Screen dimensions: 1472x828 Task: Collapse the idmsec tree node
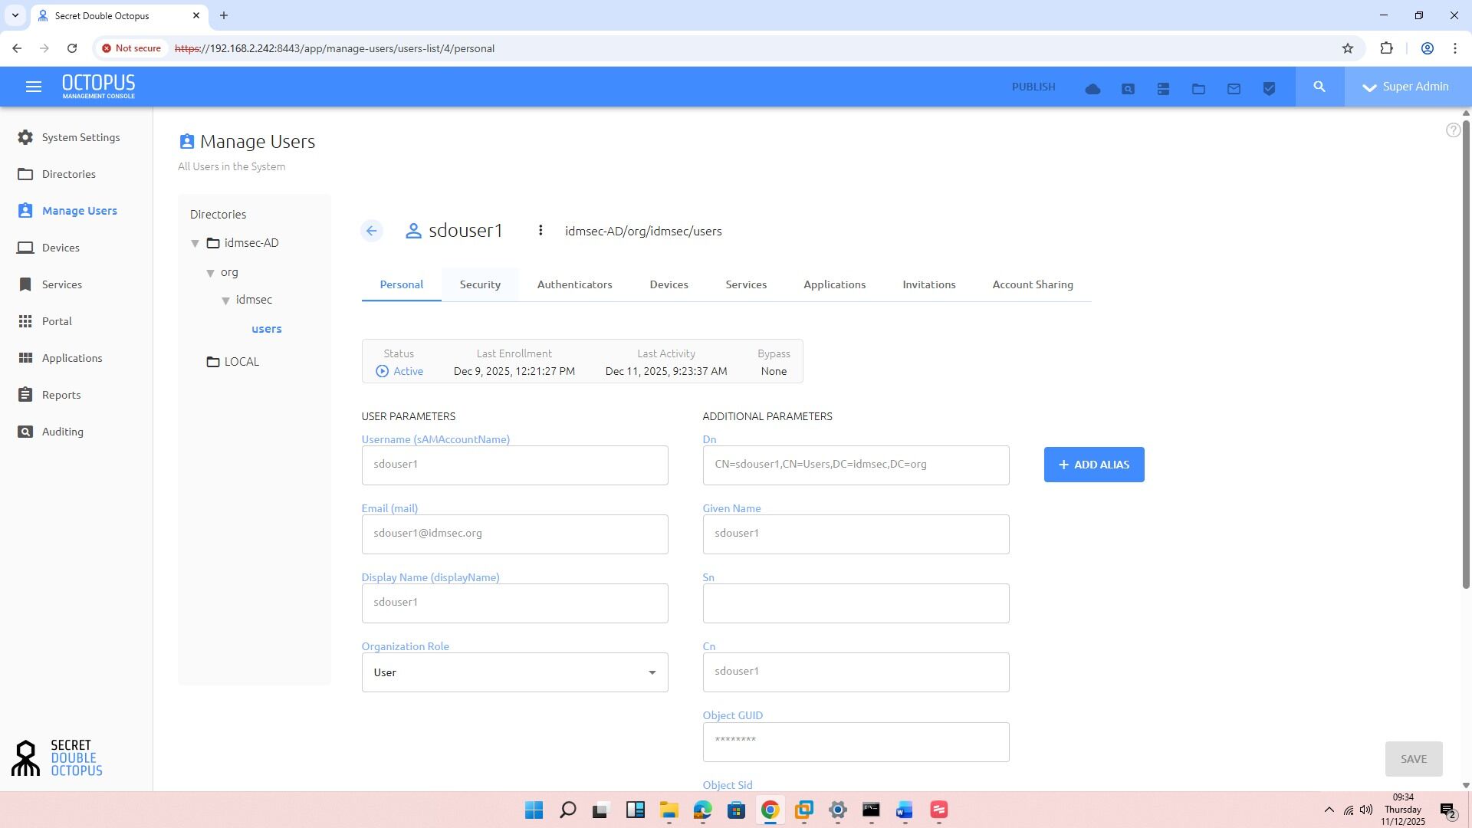tap(225, 301)
